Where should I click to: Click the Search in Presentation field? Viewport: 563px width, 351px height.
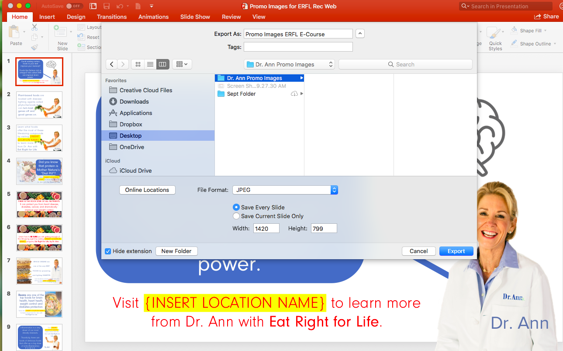pos(506,6)
